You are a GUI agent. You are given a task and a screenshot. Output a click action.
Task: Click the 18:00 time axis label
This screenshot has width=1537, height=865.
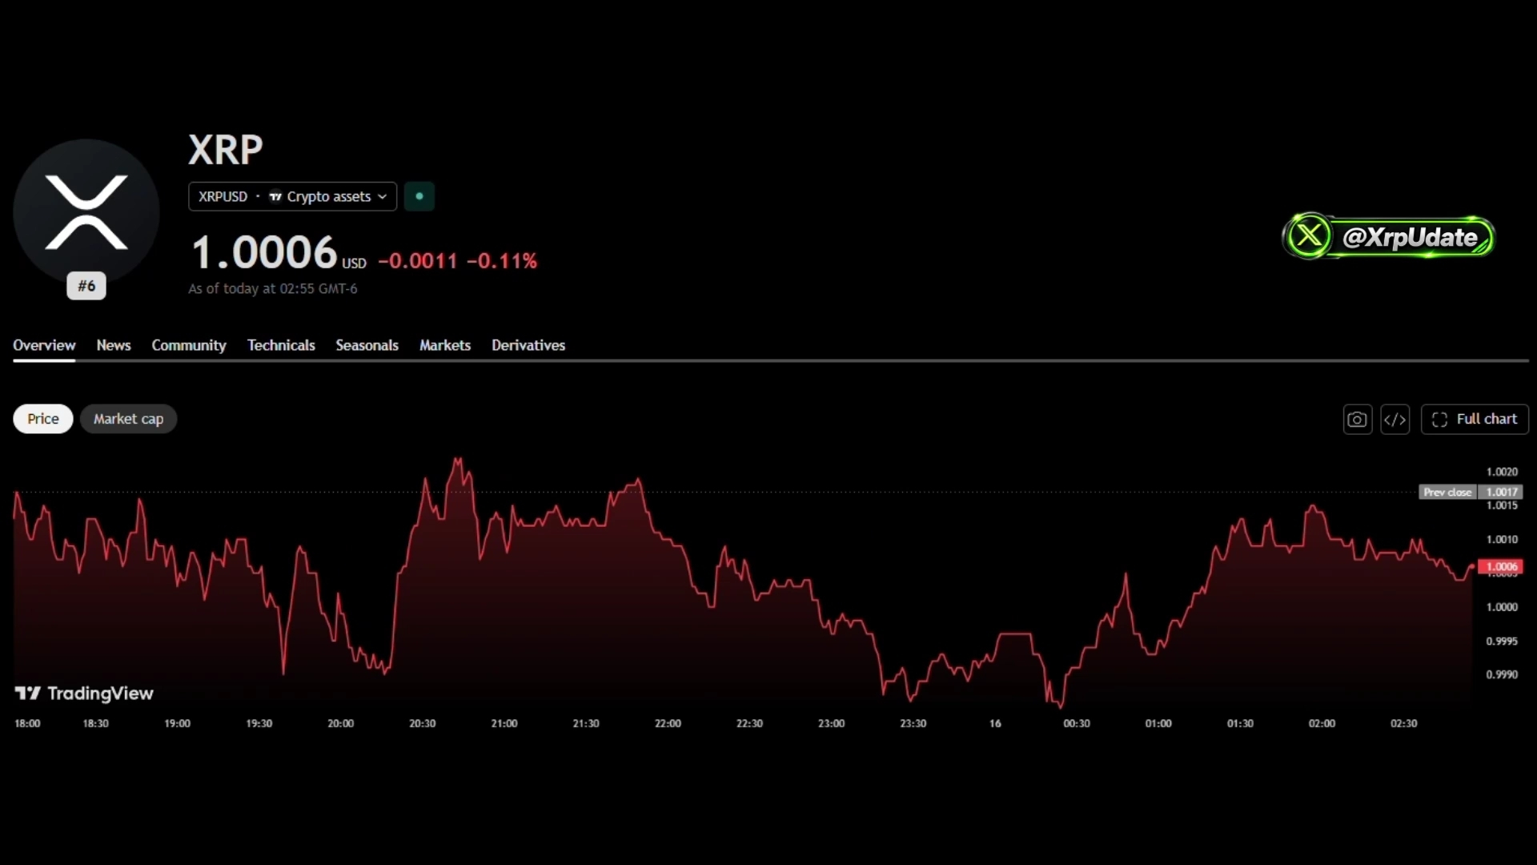pyautogui.click(x=27, y=723)
